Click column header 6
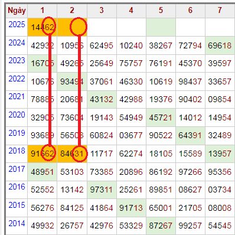The image size is (235, 235). [190, 11]
